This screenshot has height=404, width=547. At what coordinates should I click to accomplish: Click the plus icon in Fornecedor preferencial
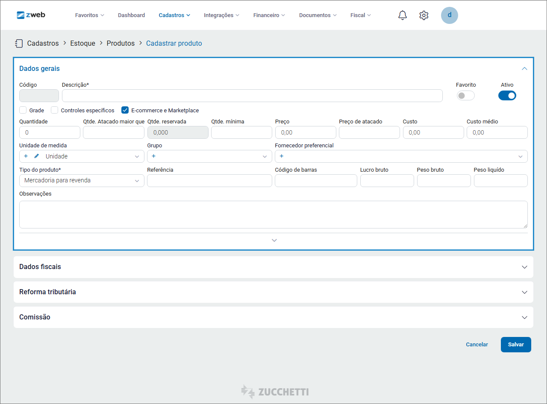coord(281,156)
